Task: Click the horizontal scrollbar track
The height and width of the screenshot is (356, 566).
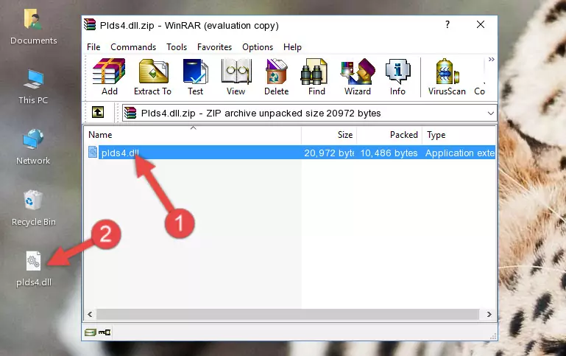Action: coord(288,314)
